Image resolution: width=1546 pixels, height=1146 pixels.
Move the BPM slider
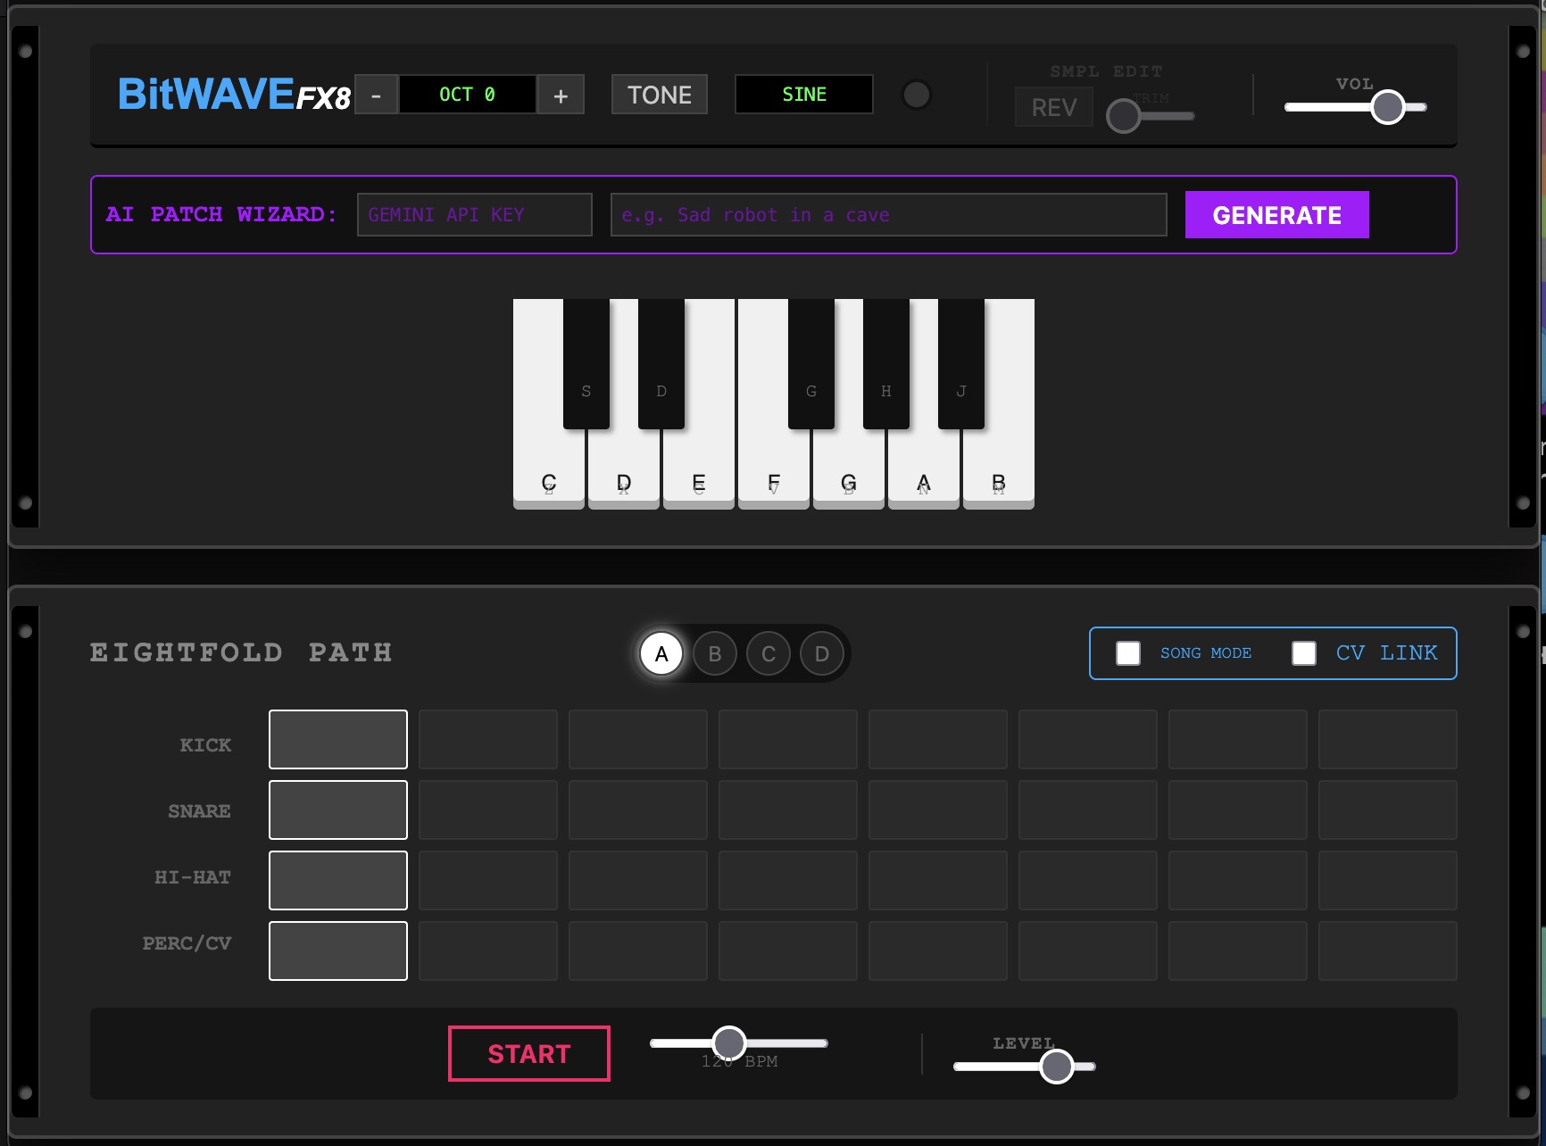[729, 1042]
